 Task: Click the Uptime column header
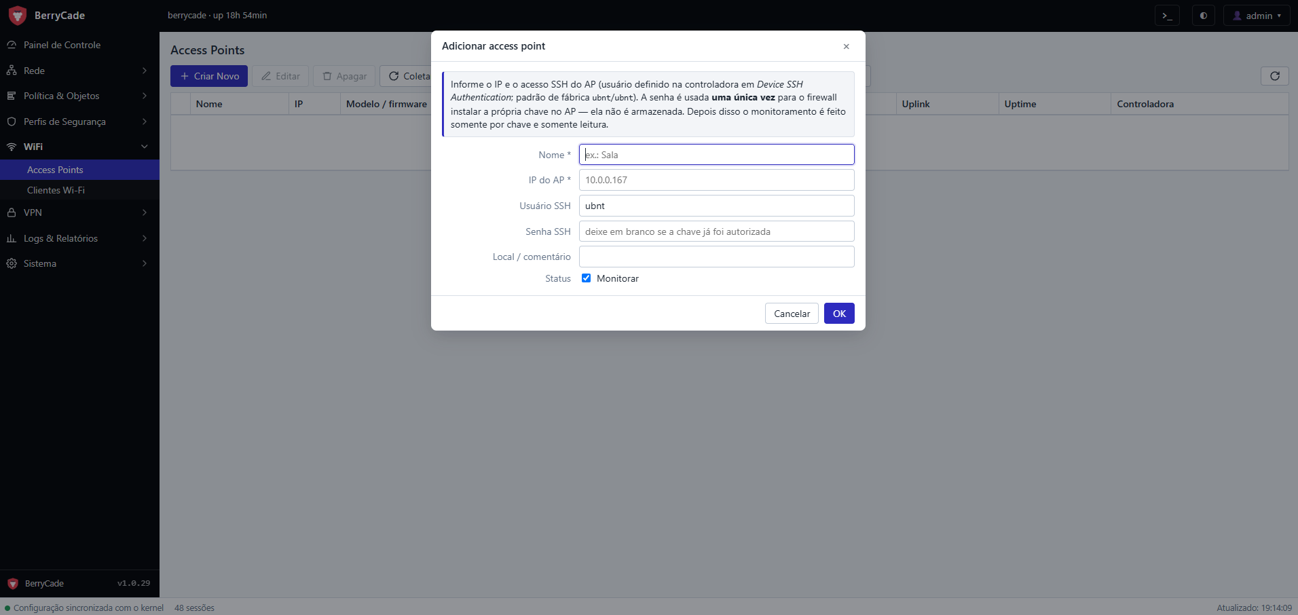(1055, 104)
